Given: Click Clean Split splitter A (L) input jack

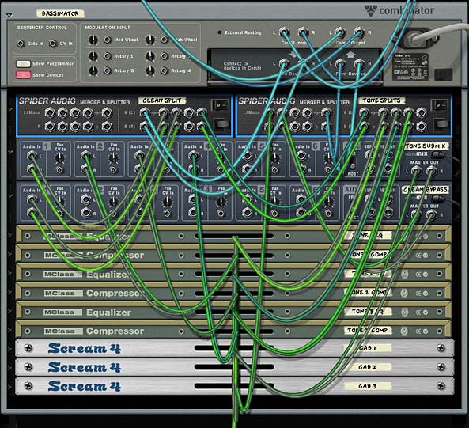Looking at the screenshot, I should tap(145, 112).
